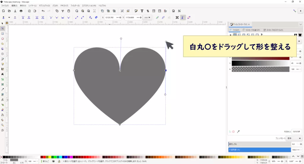Open the palette options menu icon
304x164 pixels.
(x=302, y=157)
